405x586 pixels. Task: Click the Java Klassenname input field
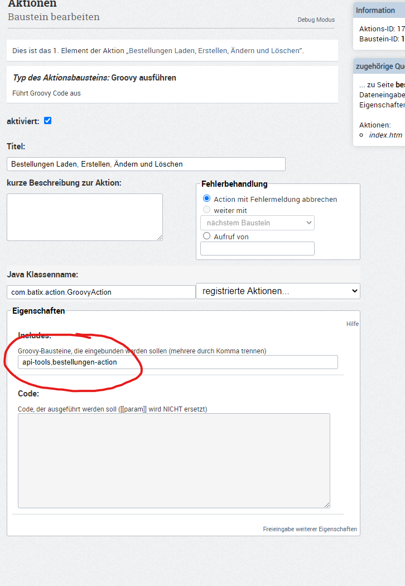point(100,291)
